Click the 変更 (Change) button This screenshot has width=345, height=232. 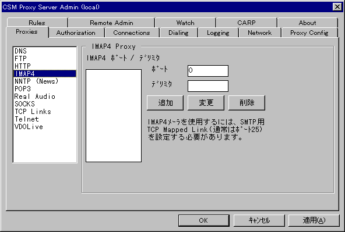(206, 103)
